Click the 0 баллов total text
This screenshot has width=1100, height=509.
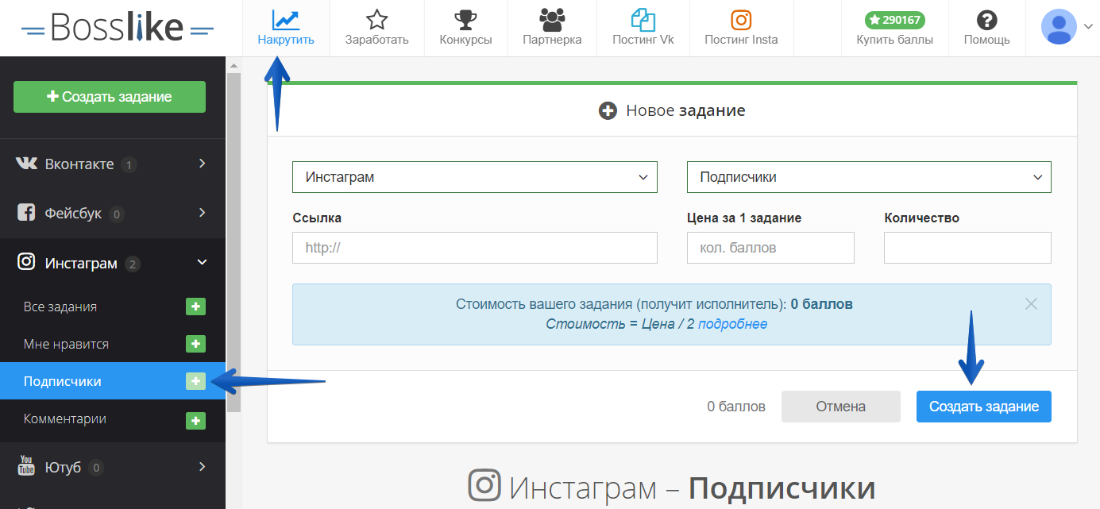click(x=736, y=407)
